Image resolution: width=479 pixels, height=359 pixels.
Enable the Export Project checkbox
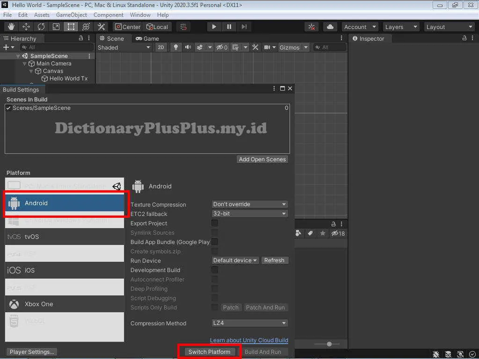point(215,223)
